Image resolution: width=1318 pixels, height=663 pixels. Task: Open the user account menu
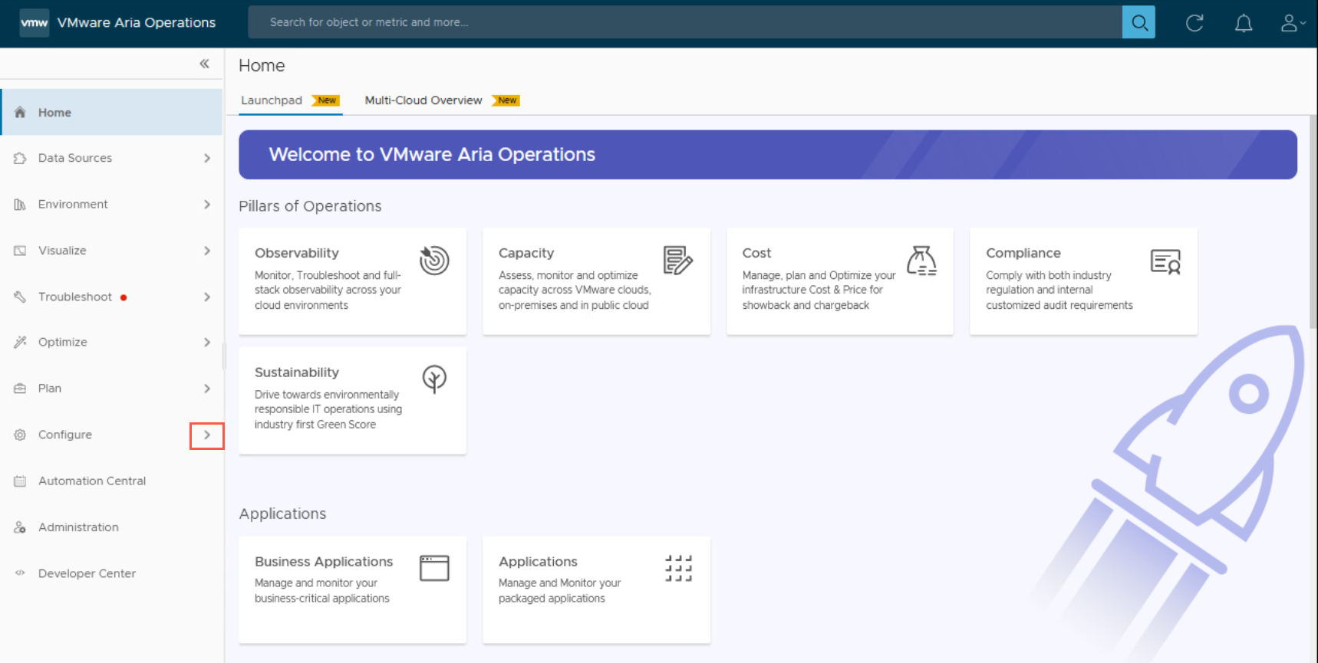tap(1291, 24)
